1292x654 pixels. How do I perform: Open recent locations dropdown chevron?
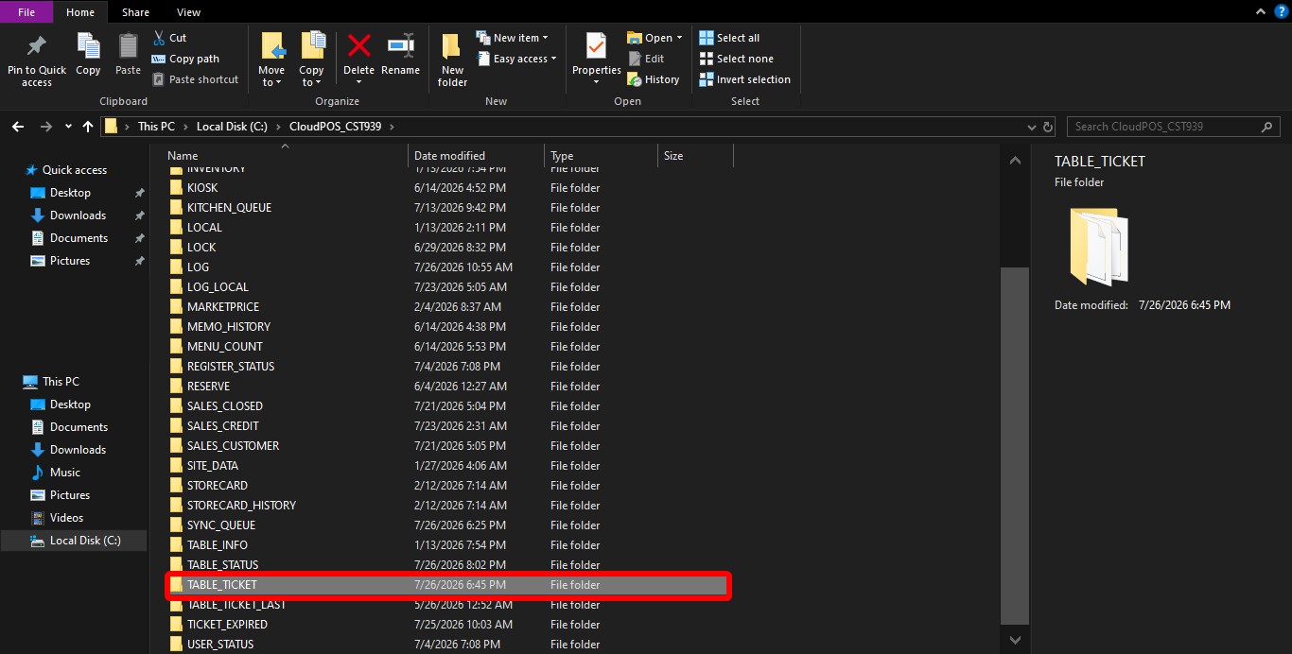(68, 126)
